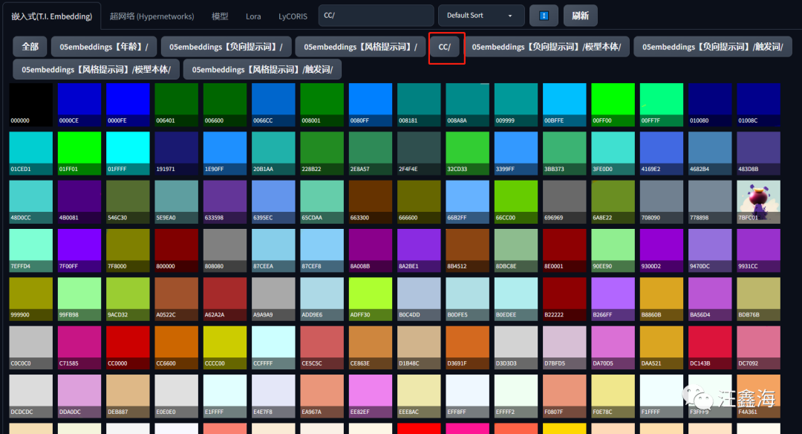Viewport: 802px width, 434px height.
Task: Open the Lora tab
Action: [x=253, y=16]
